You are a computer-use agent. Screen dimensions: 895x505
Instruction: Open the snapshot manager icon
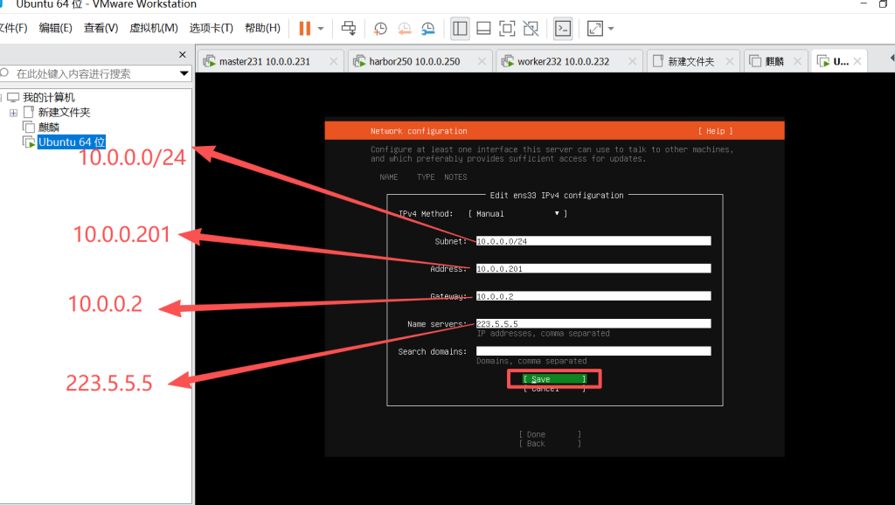427,28
